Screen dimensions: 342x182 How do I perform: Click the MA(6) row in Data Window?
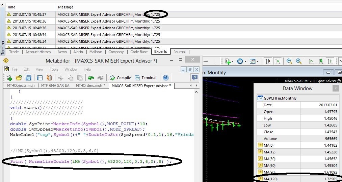297,145
